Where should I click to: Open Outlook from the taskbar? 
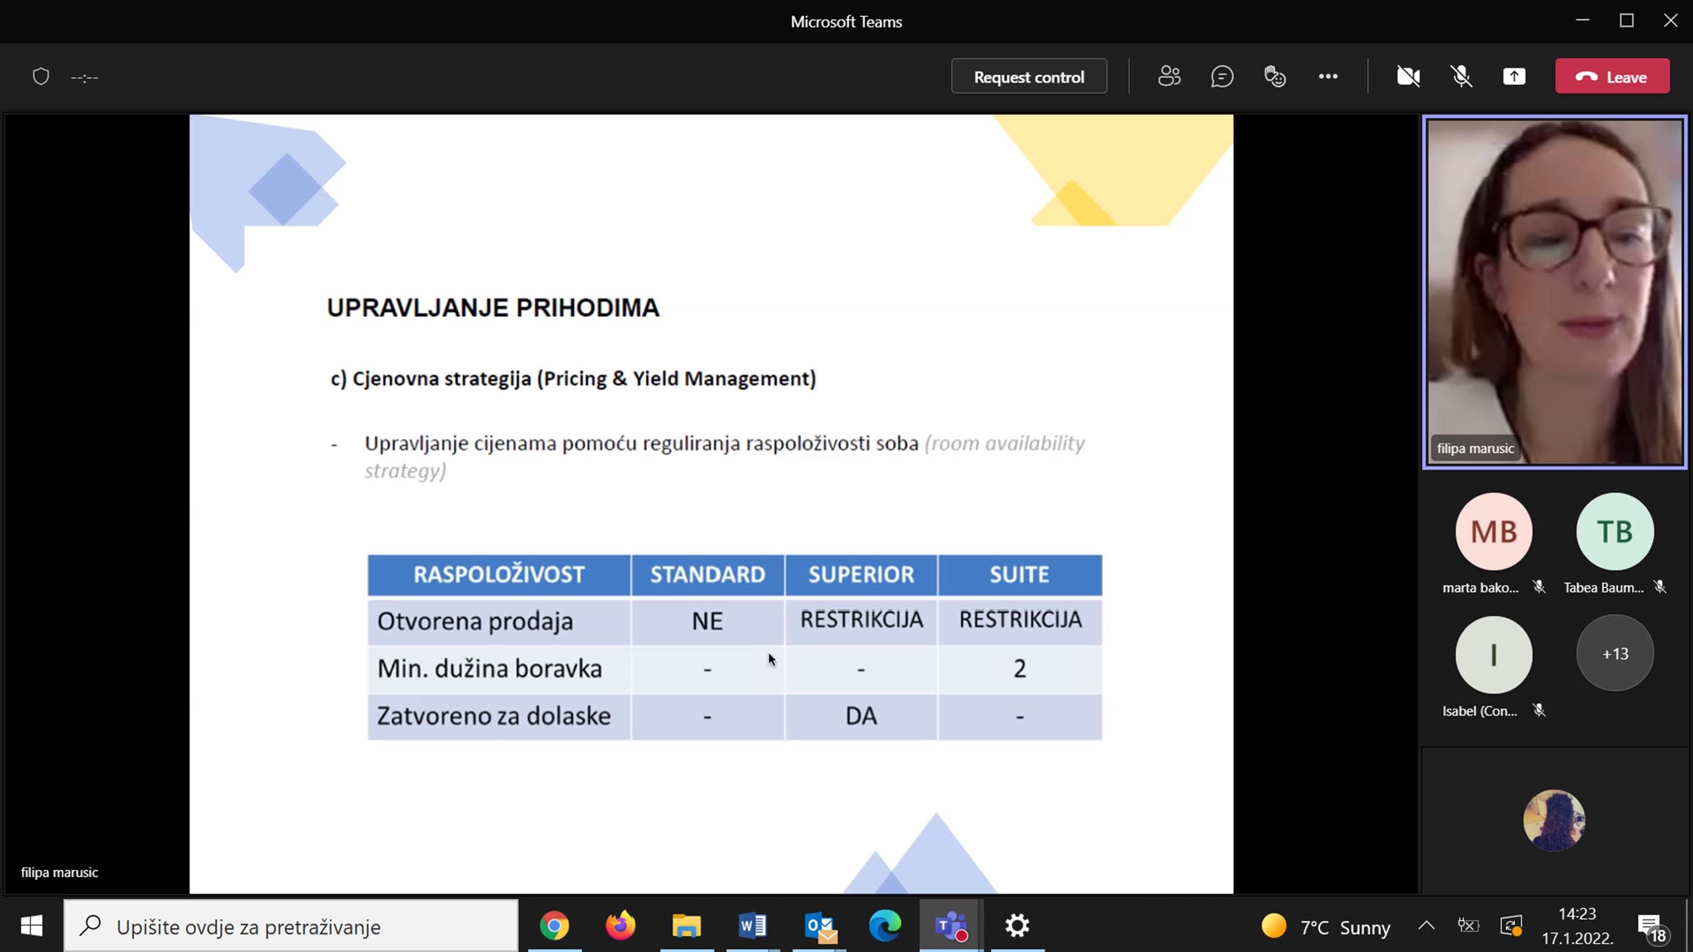(x=819, y=926)
